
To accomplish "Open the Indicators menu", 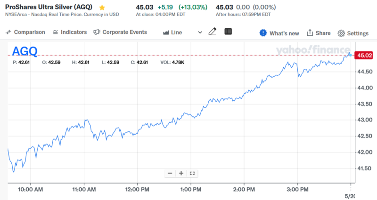I will 70,32.
